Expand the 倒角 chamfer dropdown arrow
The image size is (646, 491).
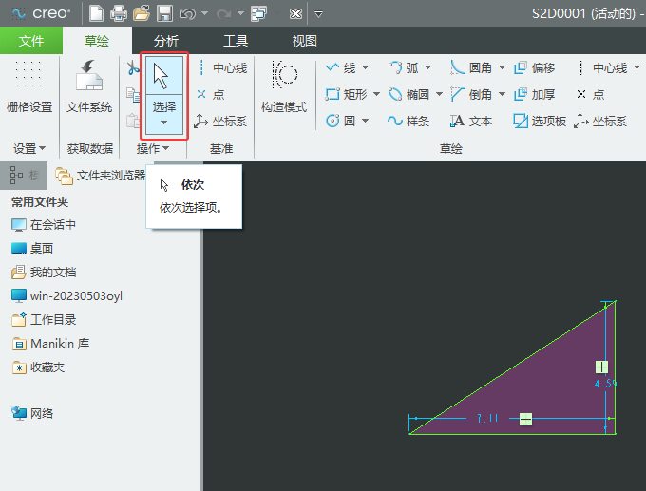pyautogui.click(x=503, y=95)
